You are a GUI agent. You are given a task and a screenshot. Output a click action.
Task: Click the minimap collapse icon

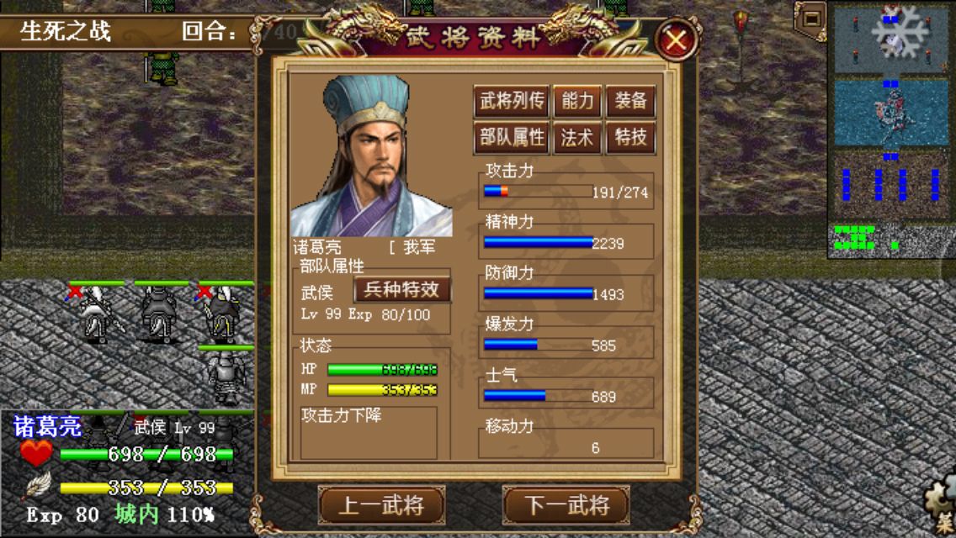[811, 18]
